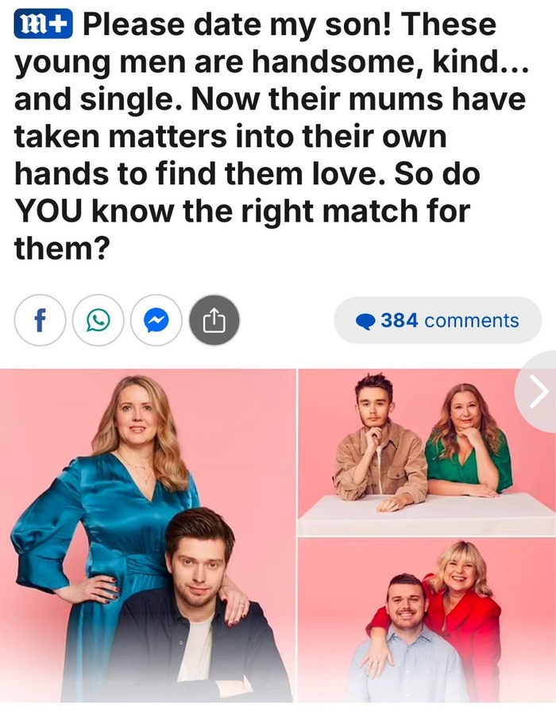Open the grey share sheet icon
Viewport: 556px width, 711px height.
click(214, 320)
